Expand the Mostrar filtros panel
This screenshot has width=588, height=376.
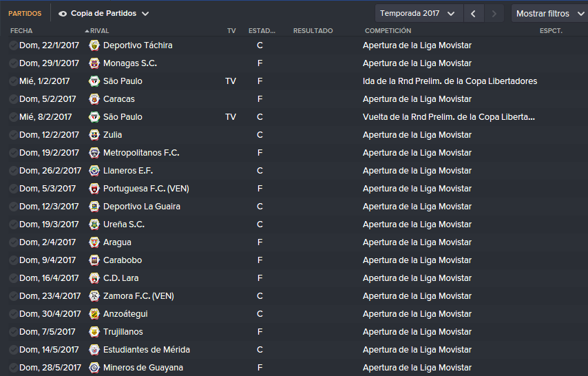point(549,14)
